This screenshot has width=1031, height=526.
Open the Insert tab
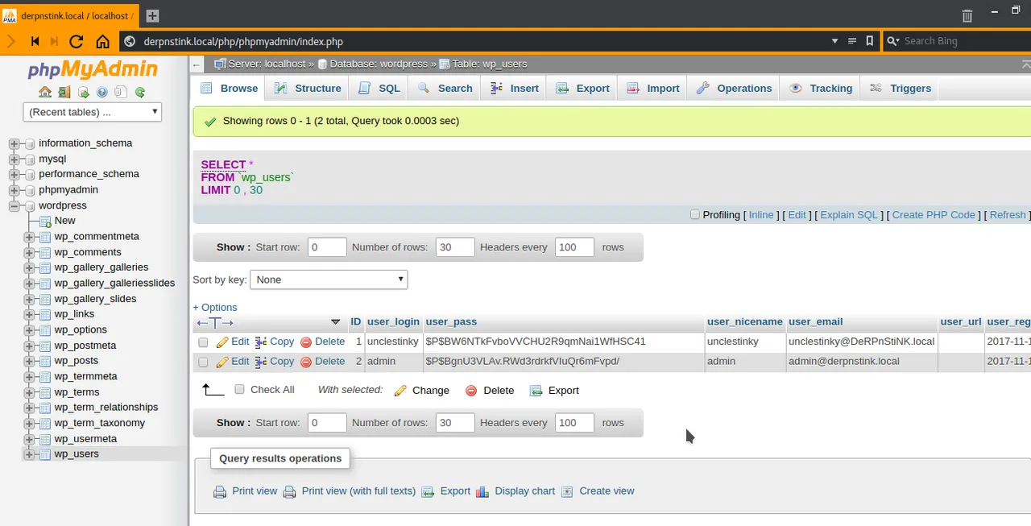pos(515,89)
